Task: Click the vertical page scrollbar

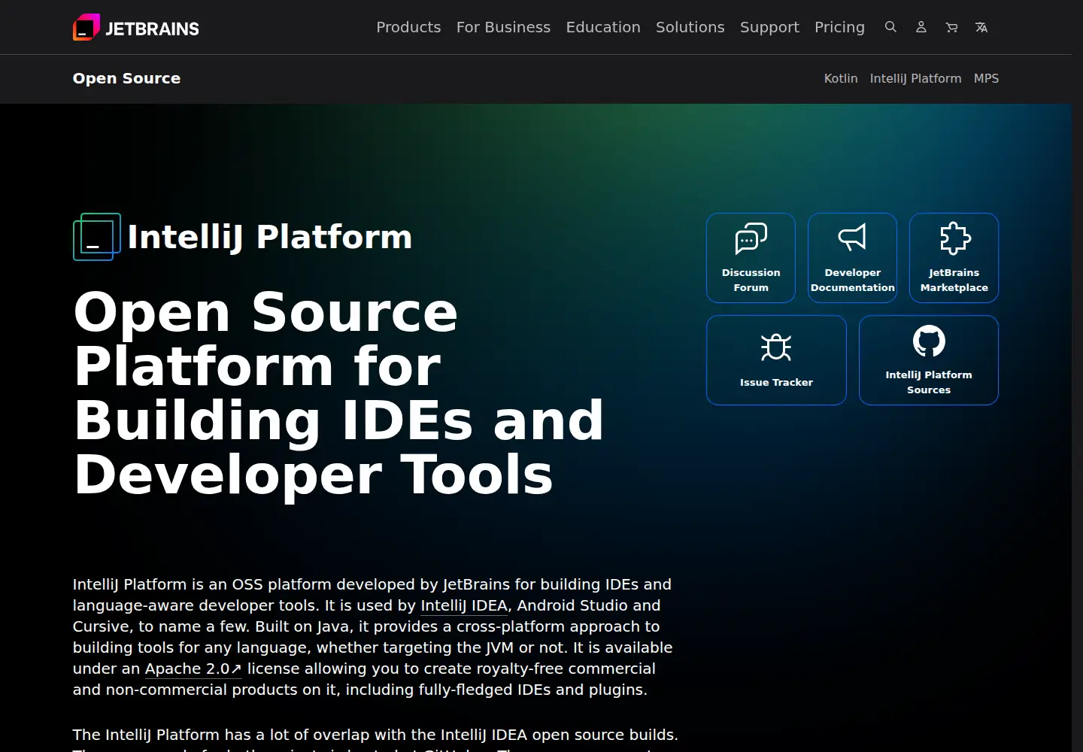Action: (x=1077, y=376)
